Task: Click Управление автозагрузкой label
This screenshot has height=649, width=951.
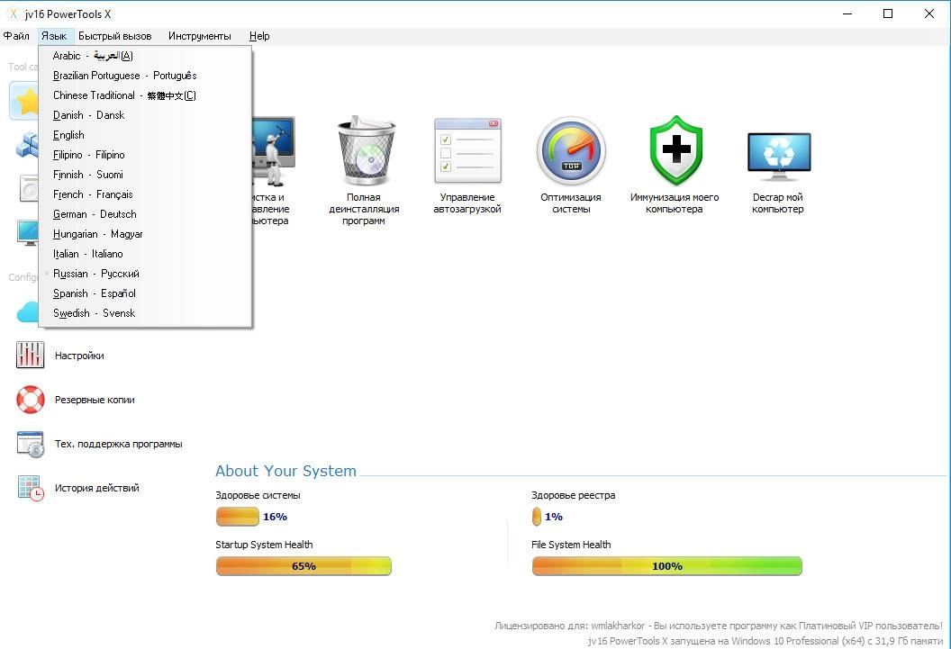Action: [467, 203]
